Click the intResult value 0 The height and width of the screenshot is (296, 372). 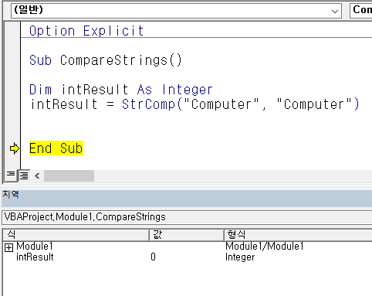coord(153,257)
